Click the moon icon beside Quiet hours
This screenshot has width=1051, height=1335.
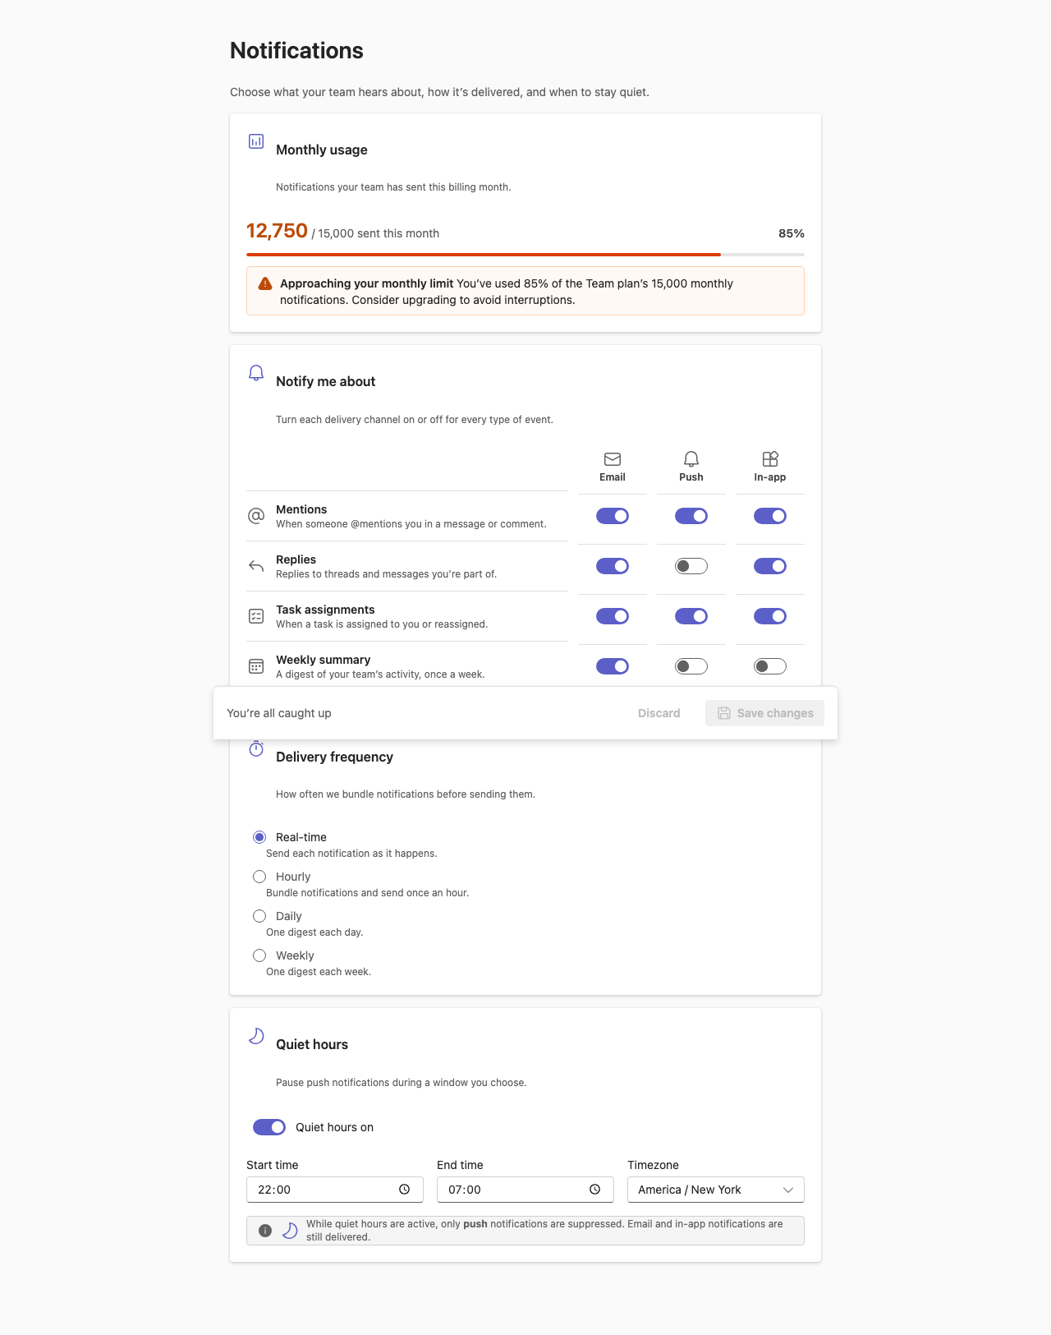pos(256,1036)
